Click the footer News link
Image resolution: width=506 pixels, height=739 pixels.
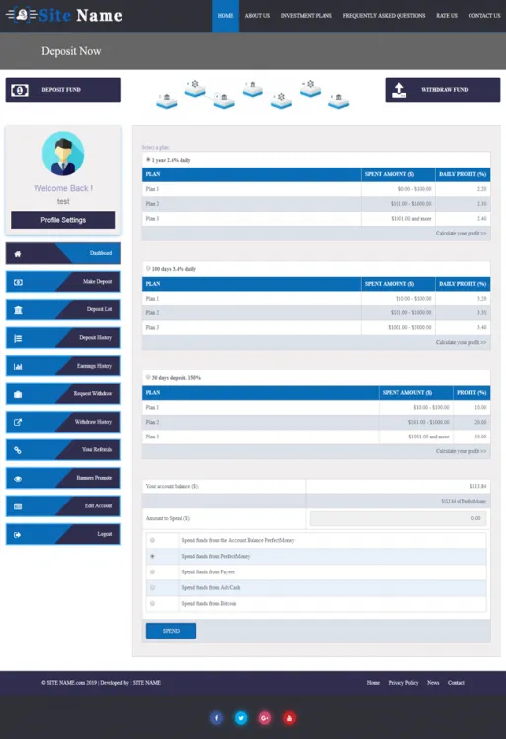(433, 683)
